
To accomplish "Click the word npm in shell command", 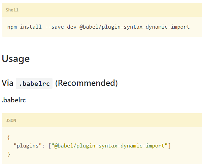I will click(12, 27).
